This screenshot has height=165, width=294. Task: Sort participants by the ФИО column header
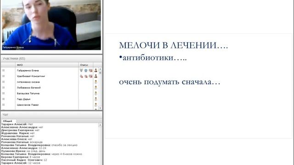click(x=47, y=65)
